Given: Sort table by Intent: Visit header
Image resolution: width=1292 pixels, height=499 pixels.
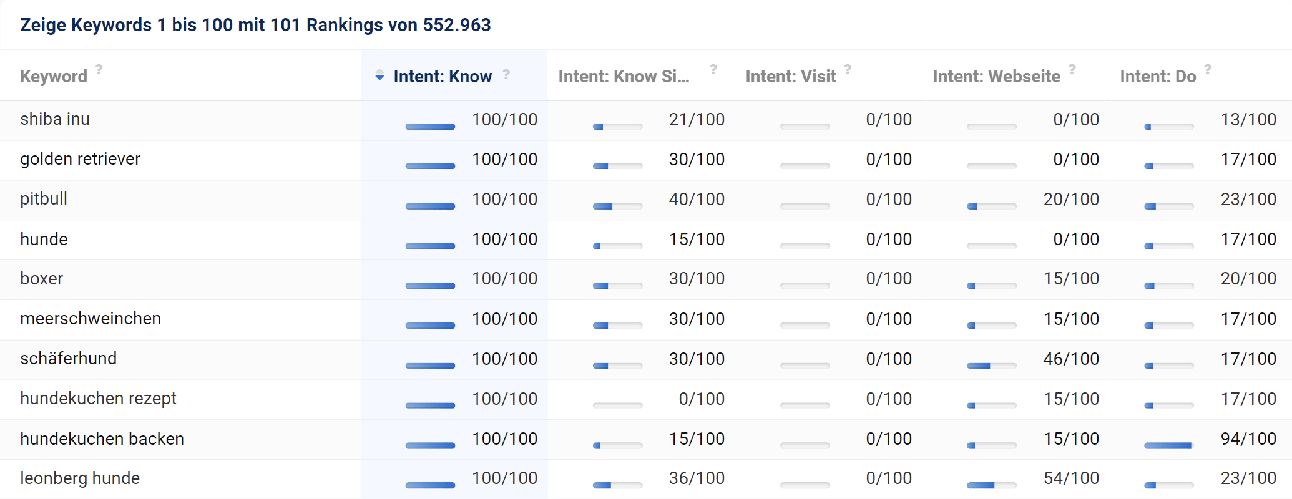Looking at the screenshot, I should 790,77.
